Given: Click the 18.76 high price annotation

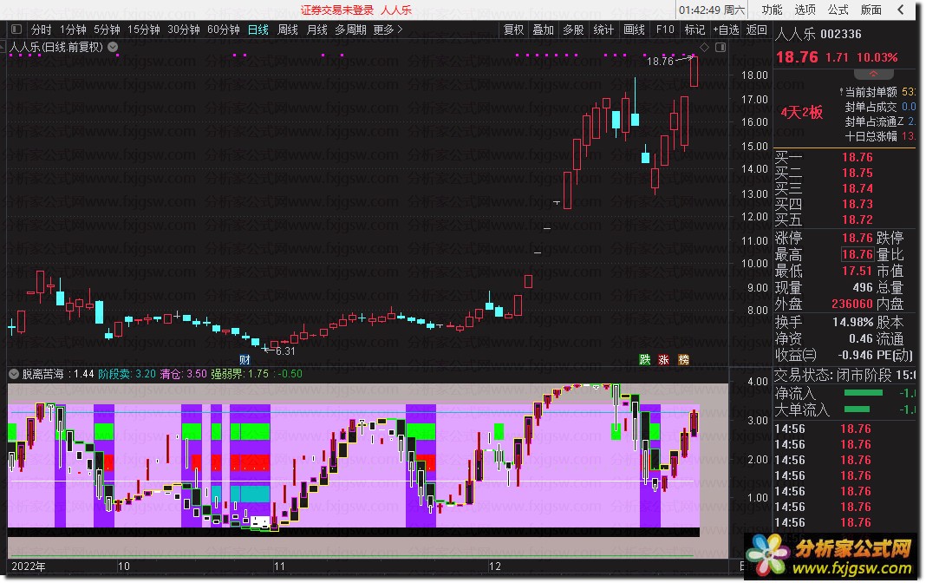Looking at the screenshot, I should (660, 61).
